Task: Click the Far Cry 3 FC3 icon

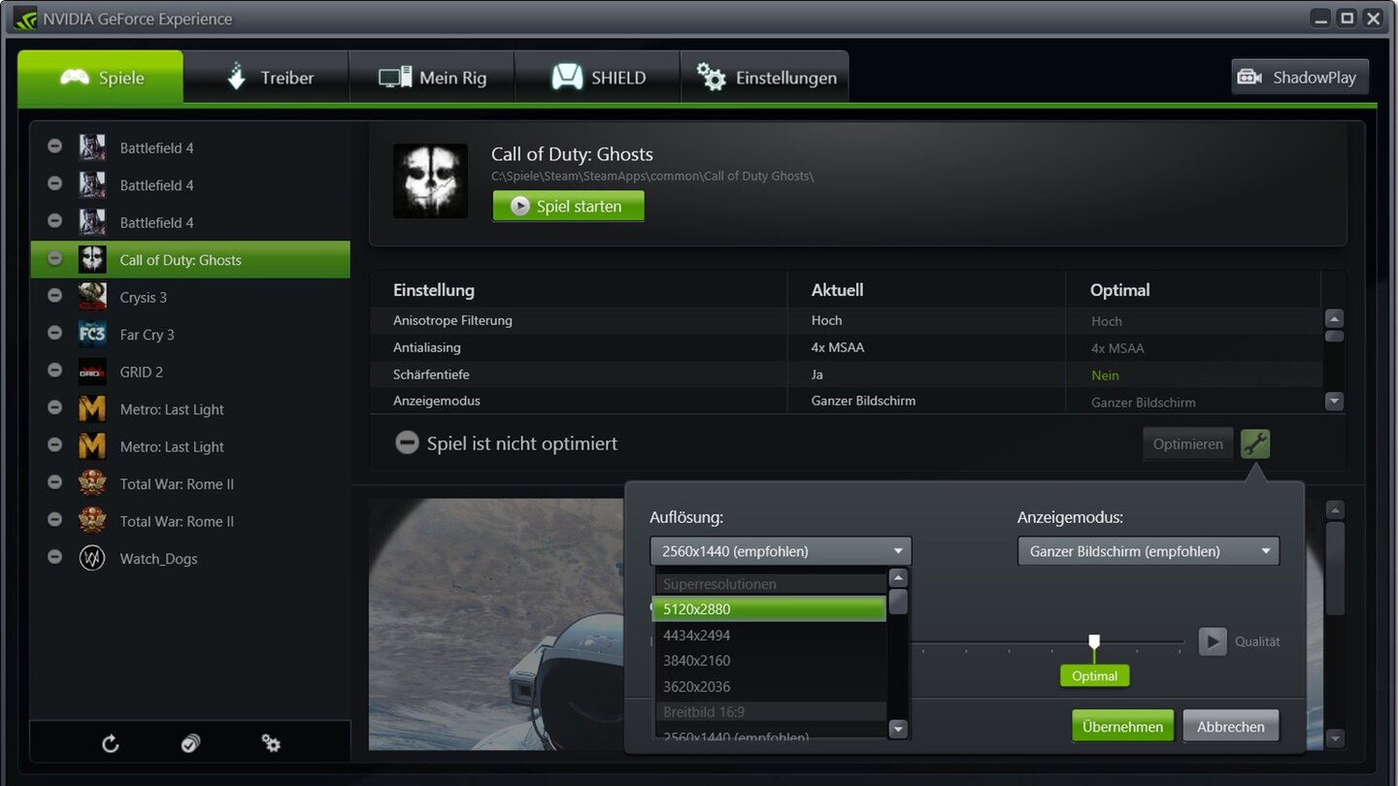Action: [x=92, y=334]
